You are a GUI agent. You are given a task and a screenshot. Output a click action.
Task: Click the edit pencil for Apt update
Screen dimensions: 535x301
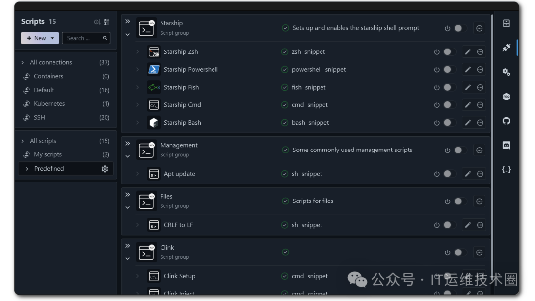(468, 174)
